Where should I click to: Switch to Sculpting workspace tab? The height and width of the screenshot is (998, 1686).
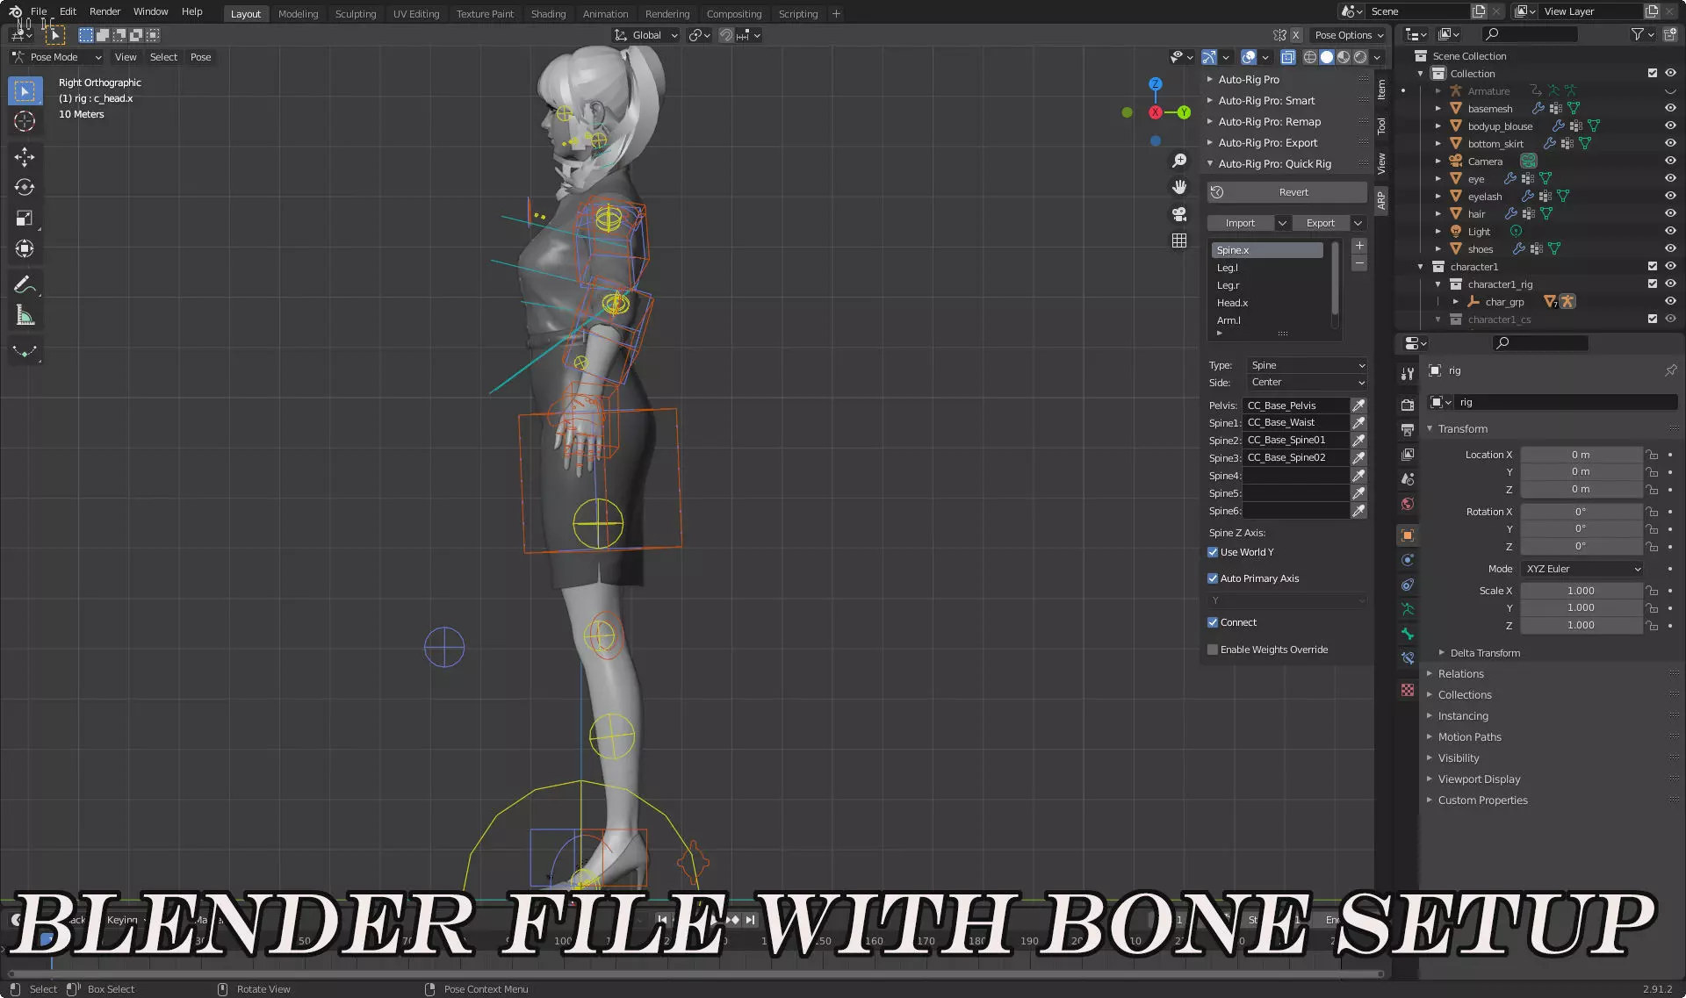[x=355, y=14]
